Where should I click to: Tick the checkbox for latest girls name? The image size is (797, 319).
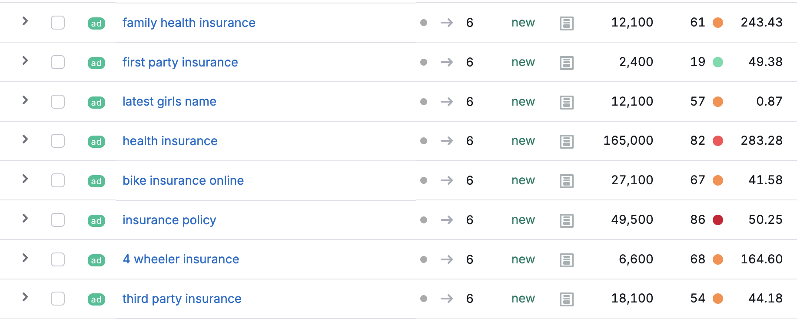click(x=58, y=102)
